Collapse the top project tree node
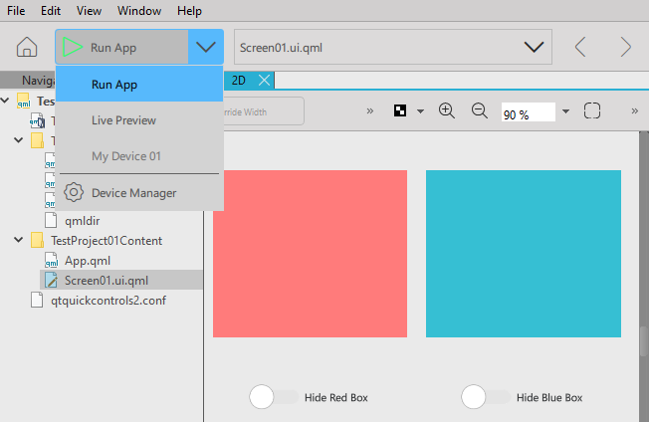The height and width of the screenshot is (422, 649). pyautogui.click(x=5, y=101)
